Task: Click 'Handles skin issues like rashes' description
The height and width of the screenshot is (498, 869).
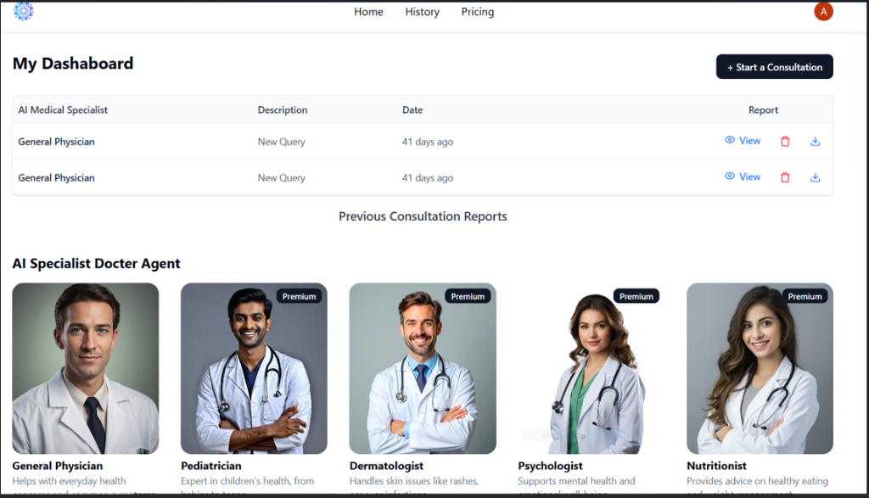Action: coord(414,481)
